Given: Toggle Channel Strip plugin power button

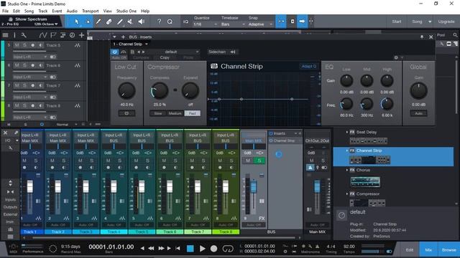Looking at the screenshot, I should pos(114,52).
